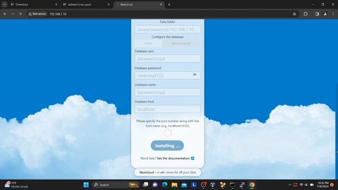Open the weather widget showing Mostly cloudy
Image resolution: width=338 pixels, height=190 pixels.
coord(17,185)
